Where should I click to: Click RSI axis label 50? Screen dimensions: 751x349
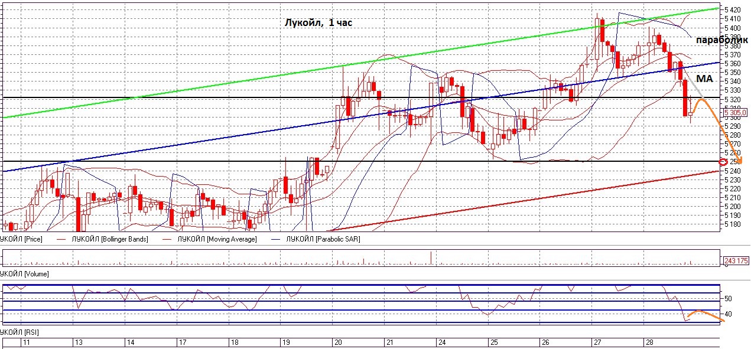point(728,299)
